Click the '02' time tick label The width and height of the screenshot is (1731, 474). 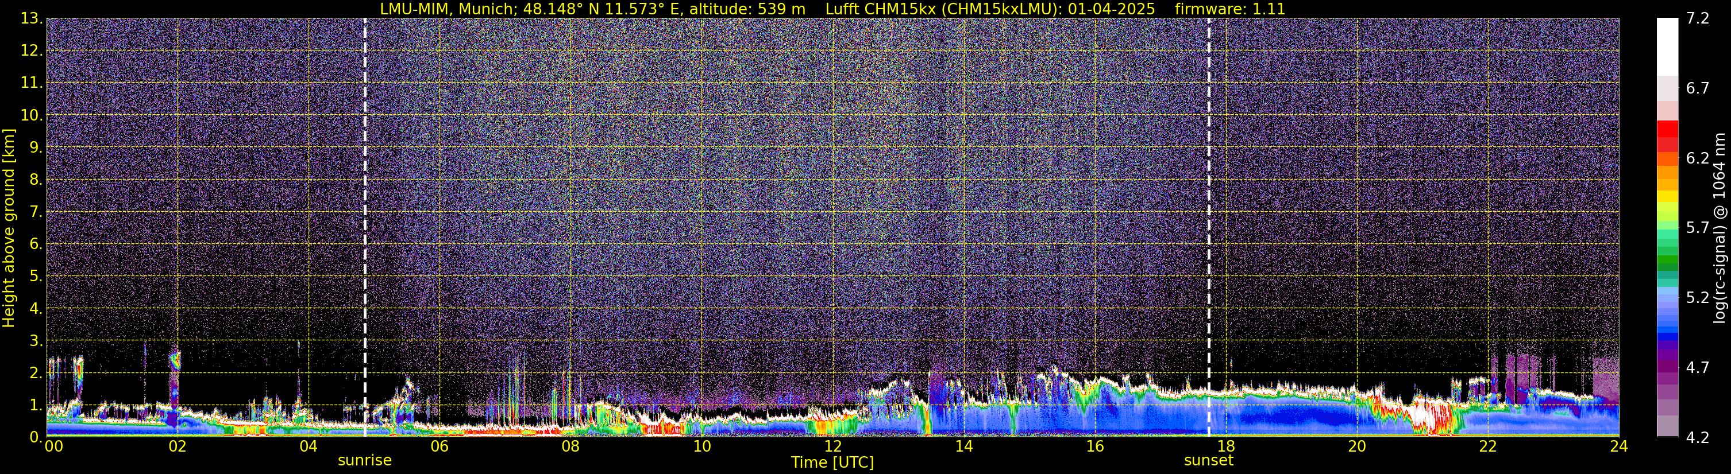(178, 446)
